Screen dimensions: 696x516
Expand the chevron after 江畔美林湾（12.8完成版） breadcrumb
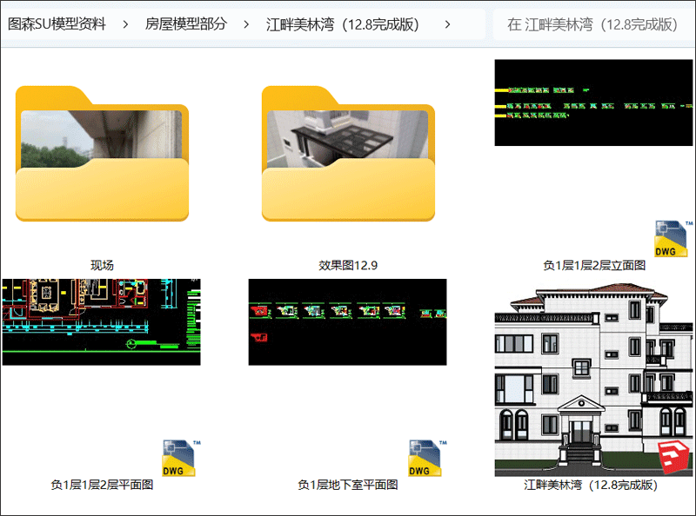click(448, 24)
